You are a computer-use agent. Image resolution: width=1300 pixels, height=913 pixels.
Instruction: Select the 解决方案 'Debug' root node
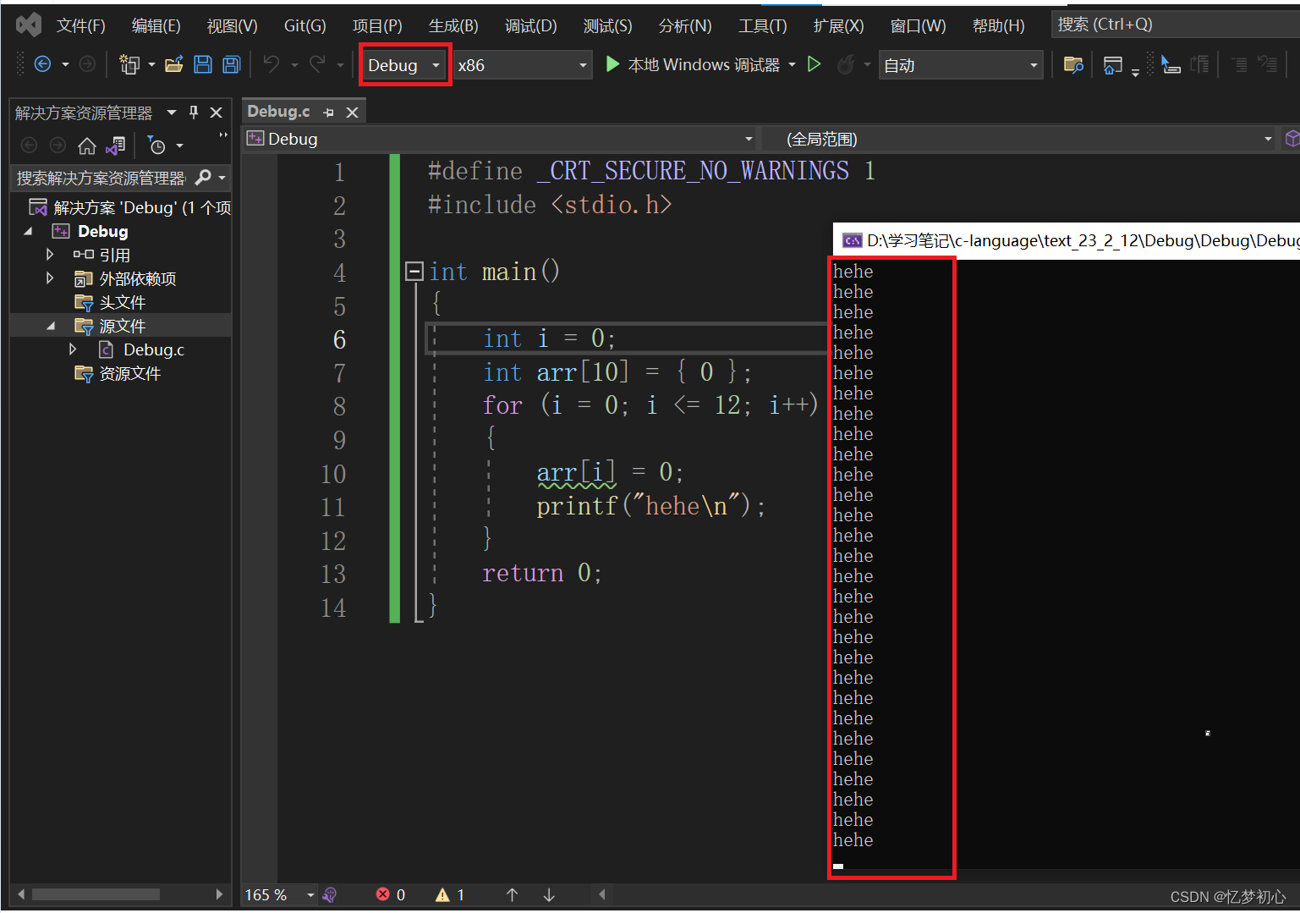pyautogui.click(x=129, y=207)
